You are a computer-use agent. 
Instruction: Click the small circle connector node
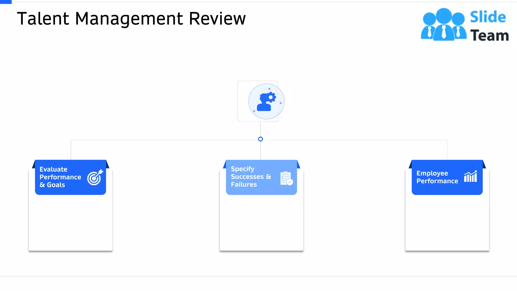click(261, 139)
